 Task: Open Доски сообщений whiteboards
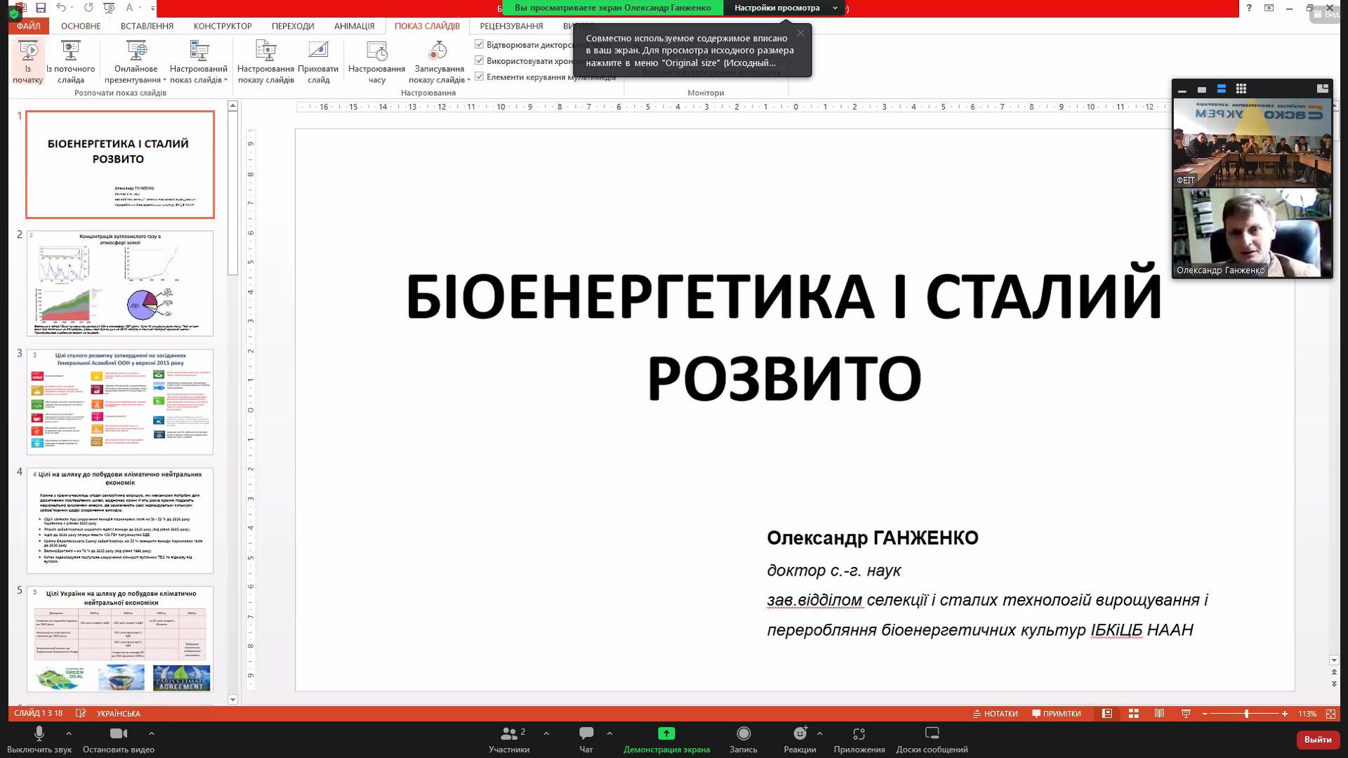932,734
